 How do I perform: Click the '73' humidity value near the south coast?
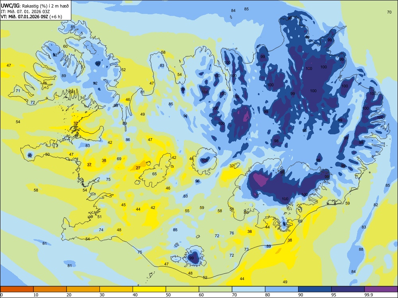click(x=246, y=250)
